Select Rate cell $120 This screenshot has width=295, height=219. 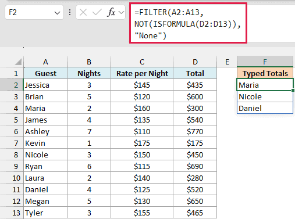tap(142, 96)
